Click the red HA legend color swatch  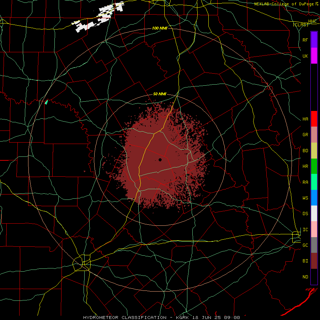[314, 119]
